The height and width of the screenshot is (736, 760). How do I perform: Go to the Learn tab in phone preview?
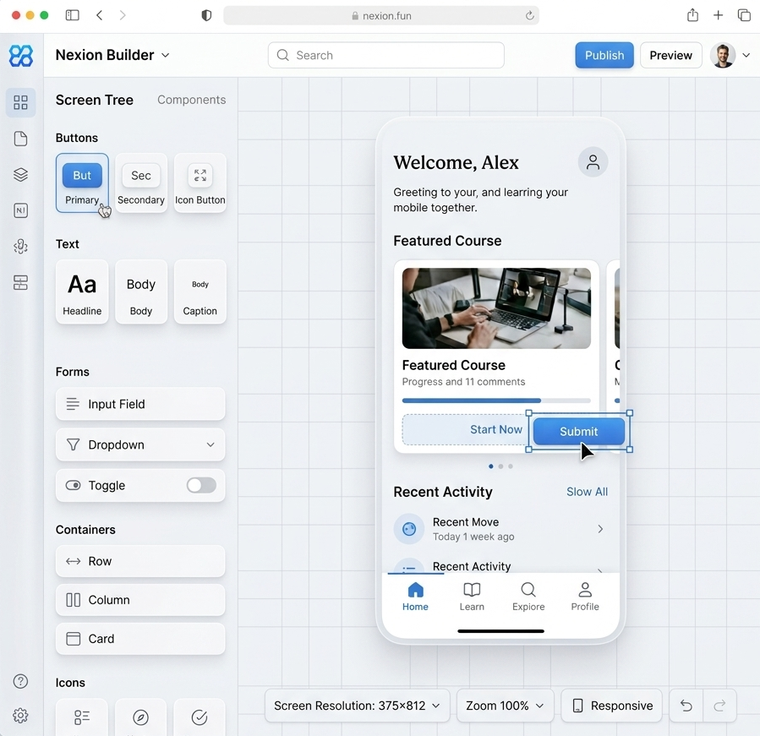(x=472, y=597)
